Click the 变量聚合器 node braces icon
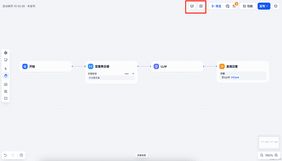282x161 pixels. [90, 66]
